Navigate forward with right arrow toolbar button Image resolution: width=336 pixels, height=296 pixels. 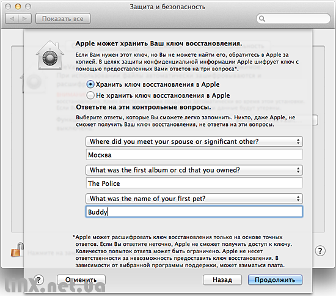25,19
